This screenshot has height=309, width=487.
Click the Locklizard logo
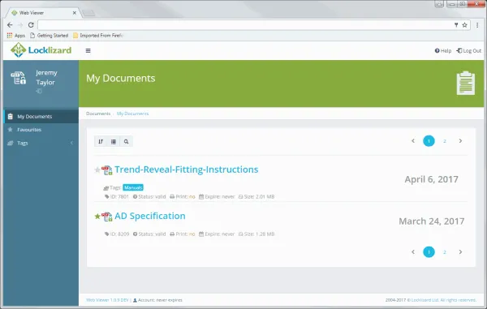pos(41,50)
